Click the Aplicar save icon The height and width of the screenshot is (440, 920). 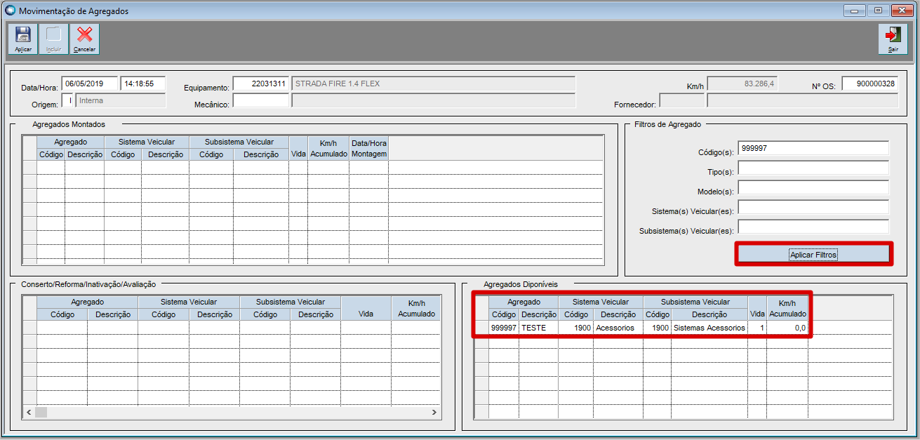pyautogui.click(x=23, y=39)
